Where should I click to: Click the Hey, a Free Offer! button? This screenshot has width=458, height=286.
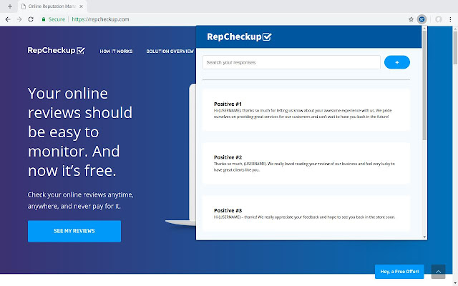coord(399,272)
